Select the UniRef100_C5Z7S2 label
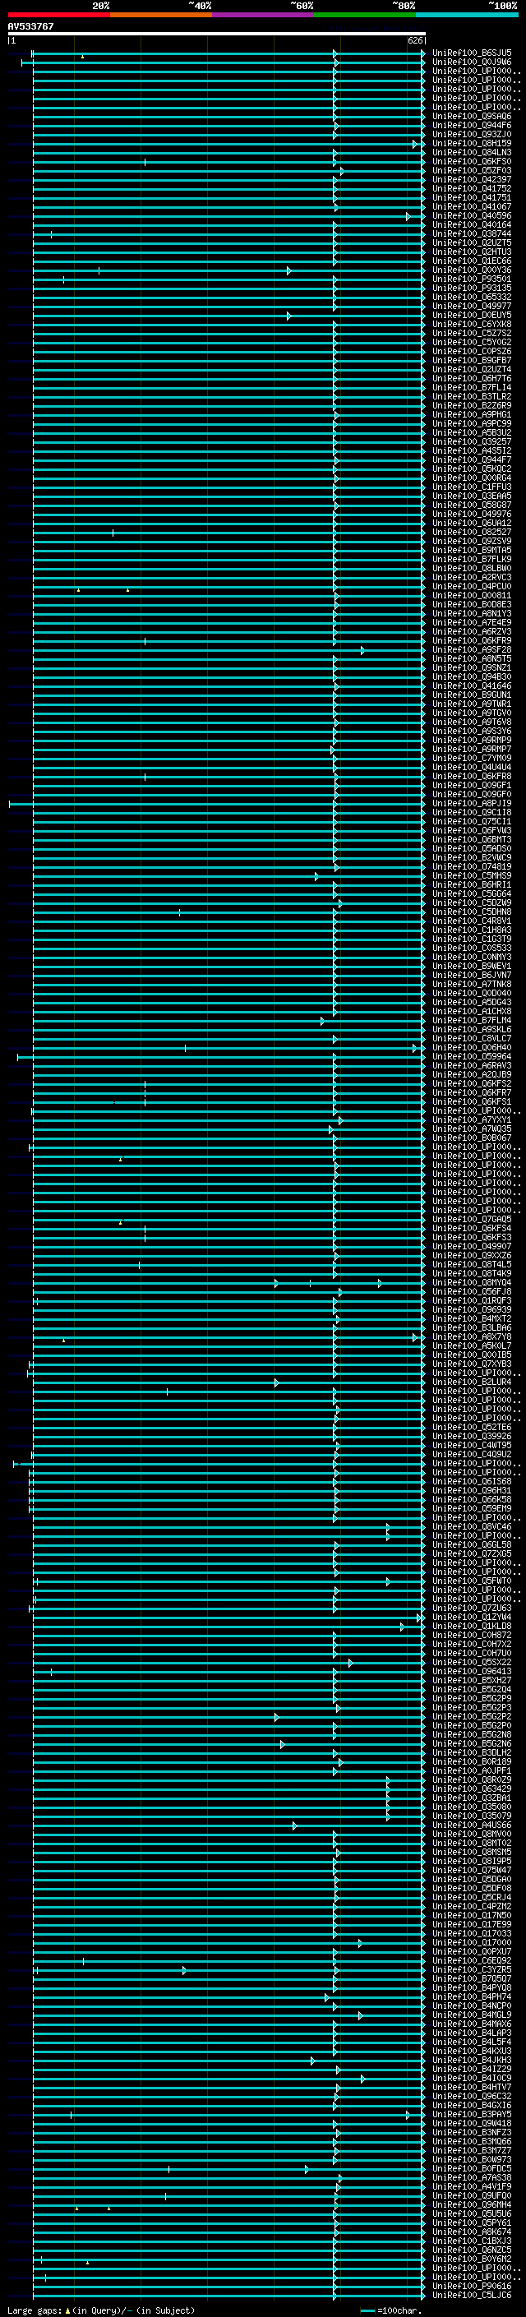 click(472, 334)
